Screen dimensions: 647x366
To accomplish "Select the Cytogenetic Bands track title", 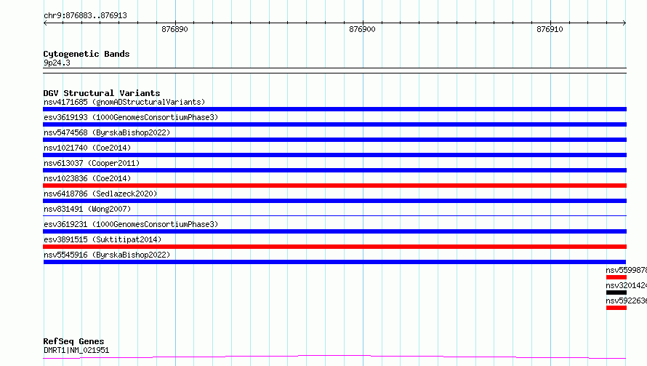I will click(87, 54).
